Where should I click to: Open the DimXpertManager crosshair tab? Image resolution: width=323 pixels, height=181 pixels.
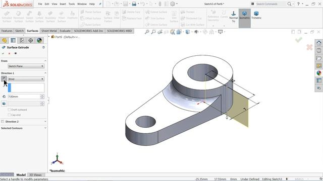(x=30, y=40)
